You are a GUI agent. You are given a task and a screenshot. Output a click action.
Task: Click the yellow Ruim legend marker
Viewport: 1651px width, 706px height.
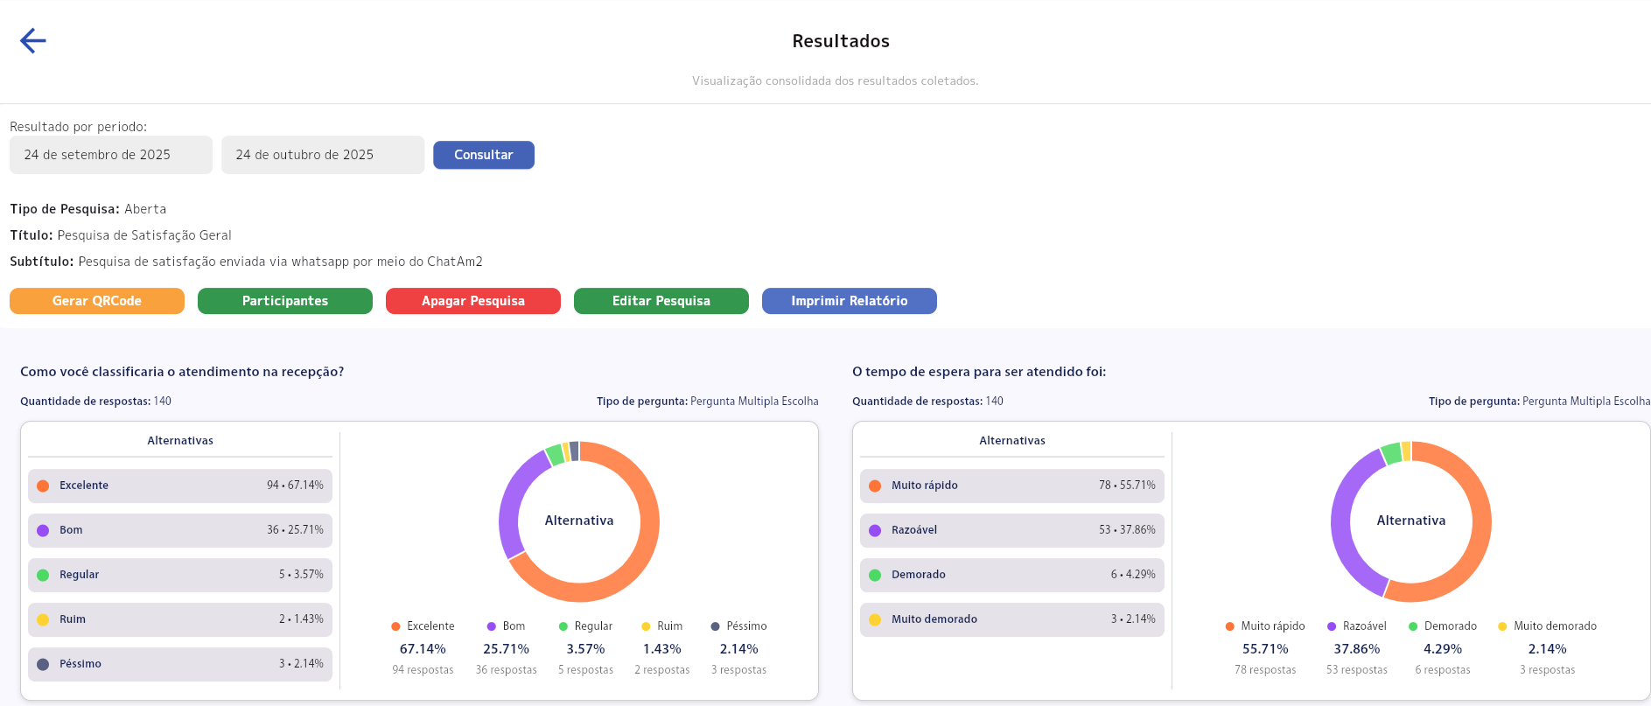[x=646, y=626]
